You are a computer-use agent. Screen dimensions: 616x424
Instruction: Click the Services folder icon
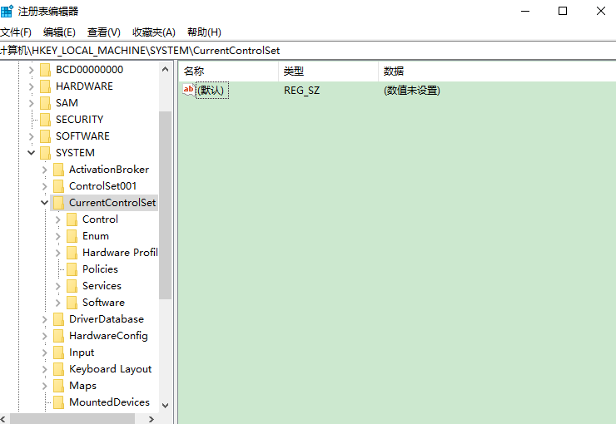(72, 286)
